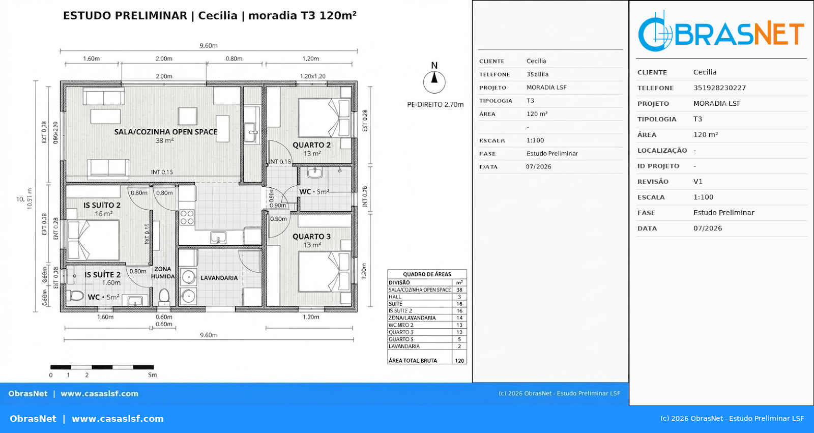
Task: Select the HALL row in the areas table
Action: tap(427, 297)
